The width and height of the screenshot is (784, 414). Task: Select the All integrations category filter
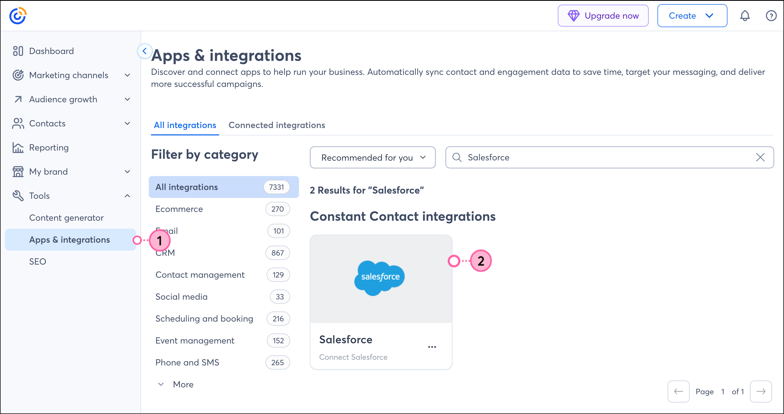click(x=224, y=187)
